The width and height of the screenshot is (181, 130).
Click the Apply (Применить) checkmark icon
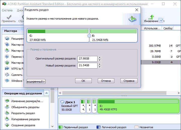[9, 17]
